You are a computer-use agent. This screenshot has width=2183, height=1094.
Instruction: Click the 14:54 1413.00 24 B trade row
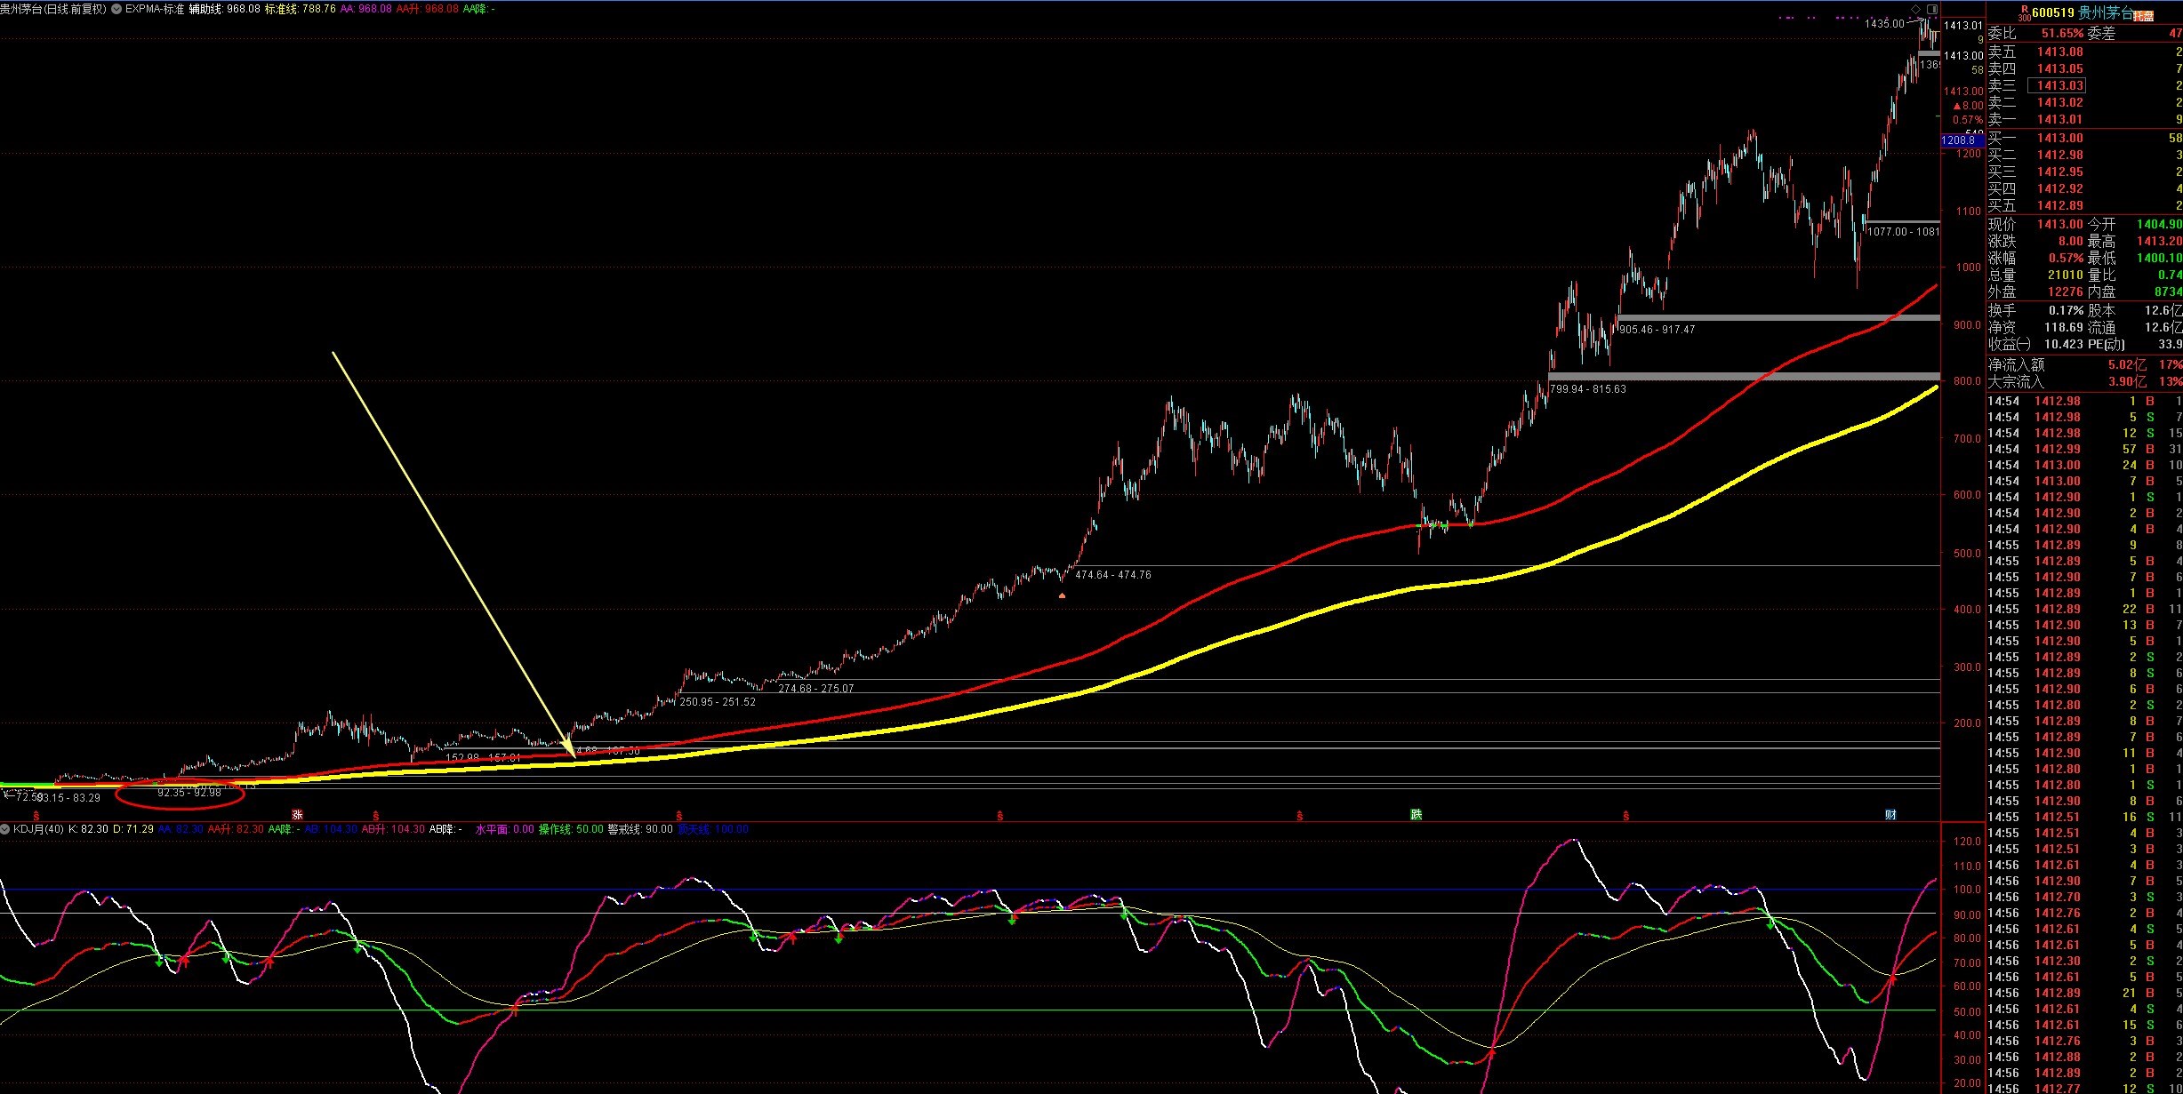coord(2084,465)
